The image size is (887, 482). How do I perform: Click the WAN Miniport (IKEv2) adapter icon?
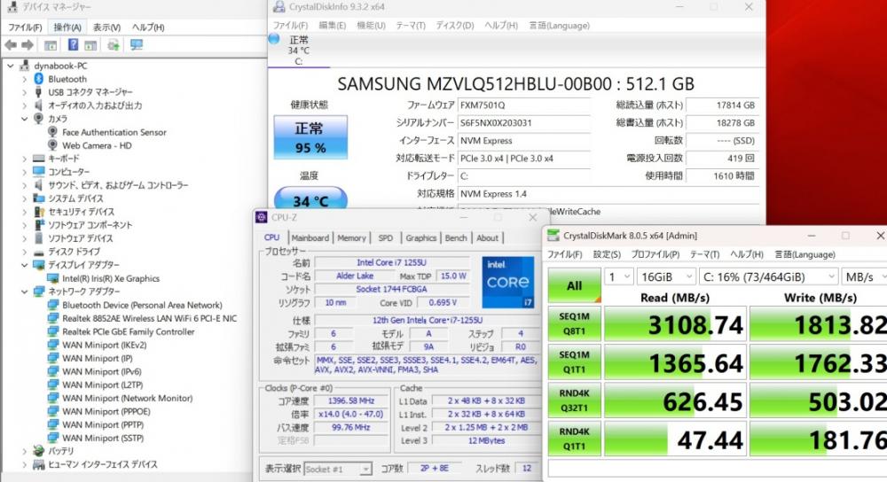pyautogui.click(x=53, y=345)
